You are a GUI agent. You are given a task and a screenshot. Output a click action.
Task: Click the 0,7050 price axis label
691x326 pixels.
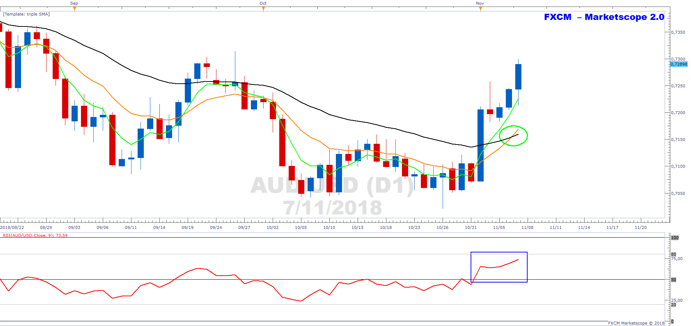678,193
